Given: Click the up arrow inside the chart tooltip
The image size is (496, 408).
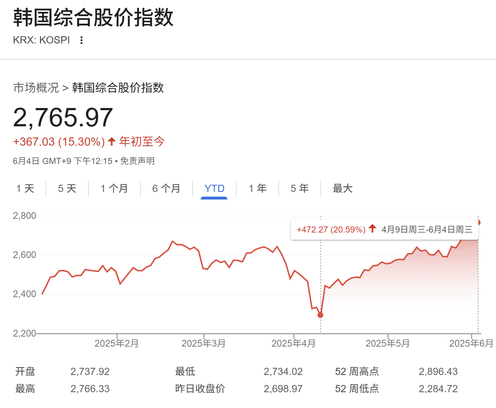Looking at the screenshot, I should 372,229.
